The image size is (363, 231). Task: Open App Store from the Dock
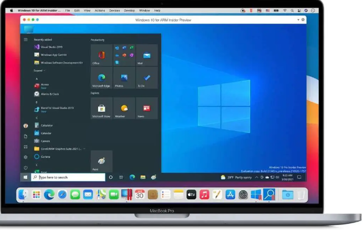[230, 194]
